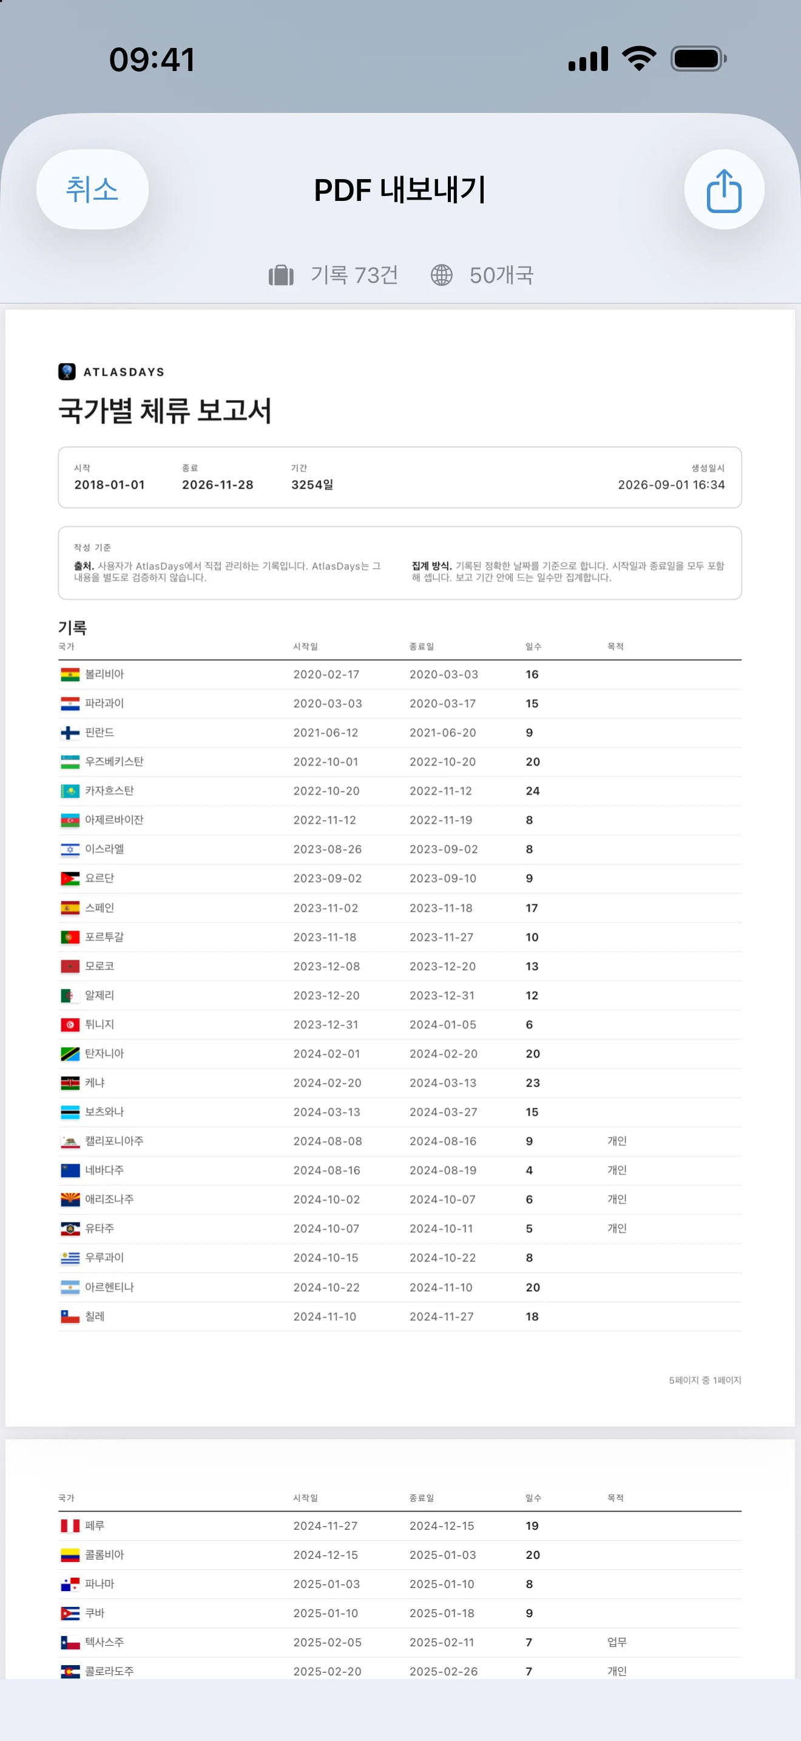Tap the 캘리포니아주 row name
Screen dimensions: 801x1741
pos(114,1141)
